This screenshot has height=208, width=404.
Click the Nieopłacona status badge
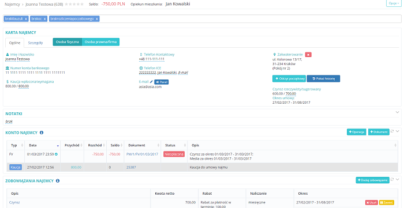[174, 154]
